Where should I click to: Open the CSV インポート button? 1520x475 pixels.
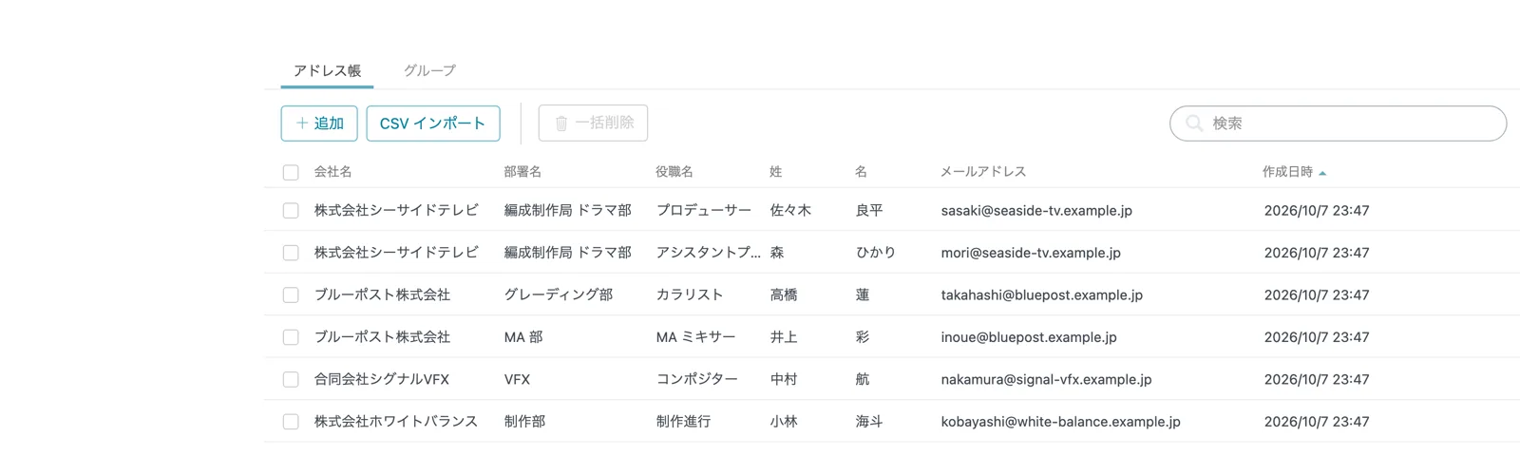point(433,123)
